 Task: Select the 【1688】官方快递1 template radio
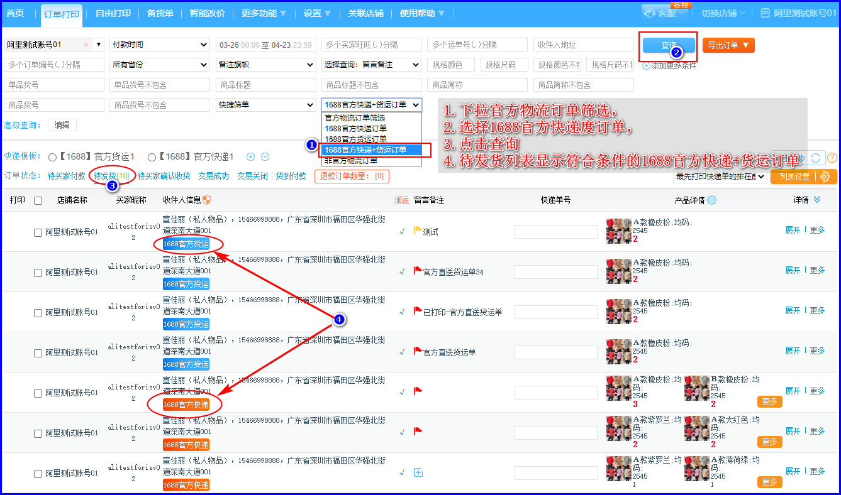coord(152,157)
